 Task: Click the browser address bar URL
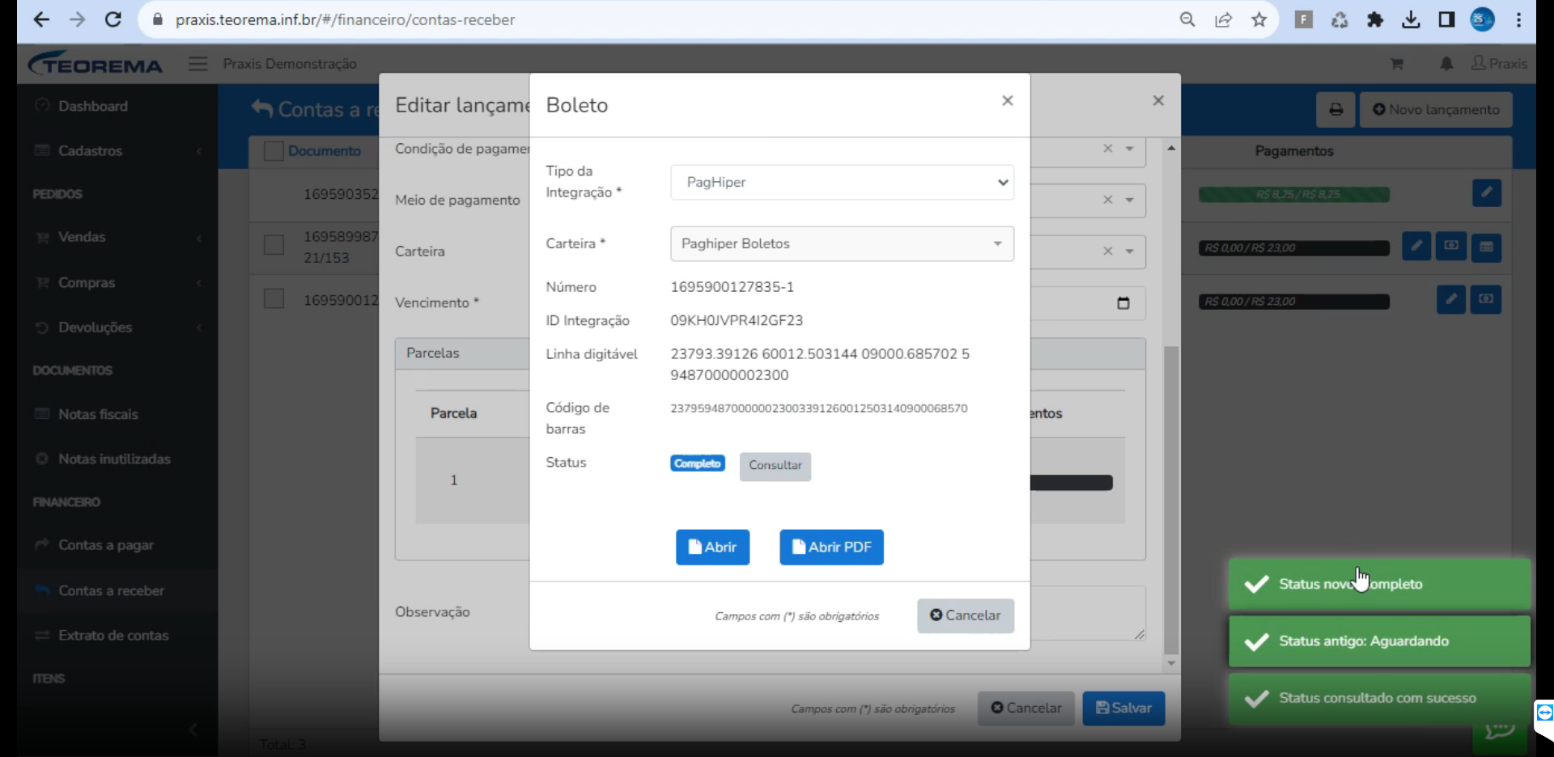point(345,19)
